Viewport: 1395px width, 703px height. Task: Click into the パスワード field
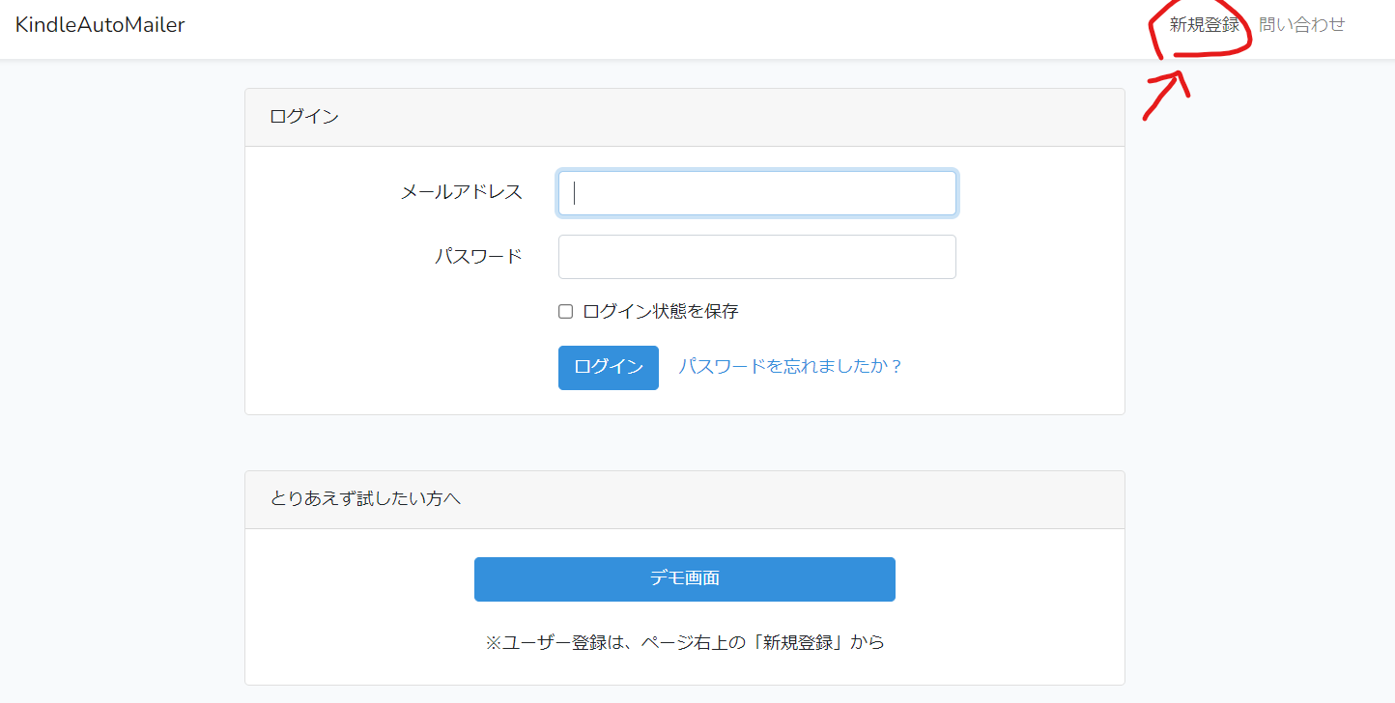point(757,257)
